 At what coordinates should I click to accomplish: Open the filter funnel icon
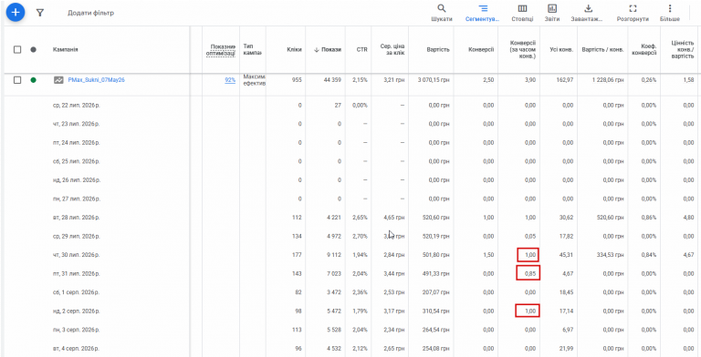(40, 13)
